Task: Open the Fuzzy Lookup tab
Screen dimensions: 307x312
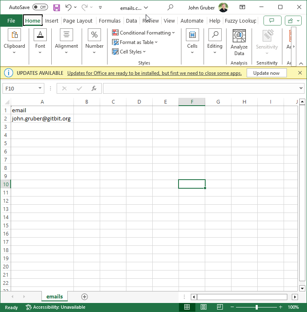Action: [241, 21]
